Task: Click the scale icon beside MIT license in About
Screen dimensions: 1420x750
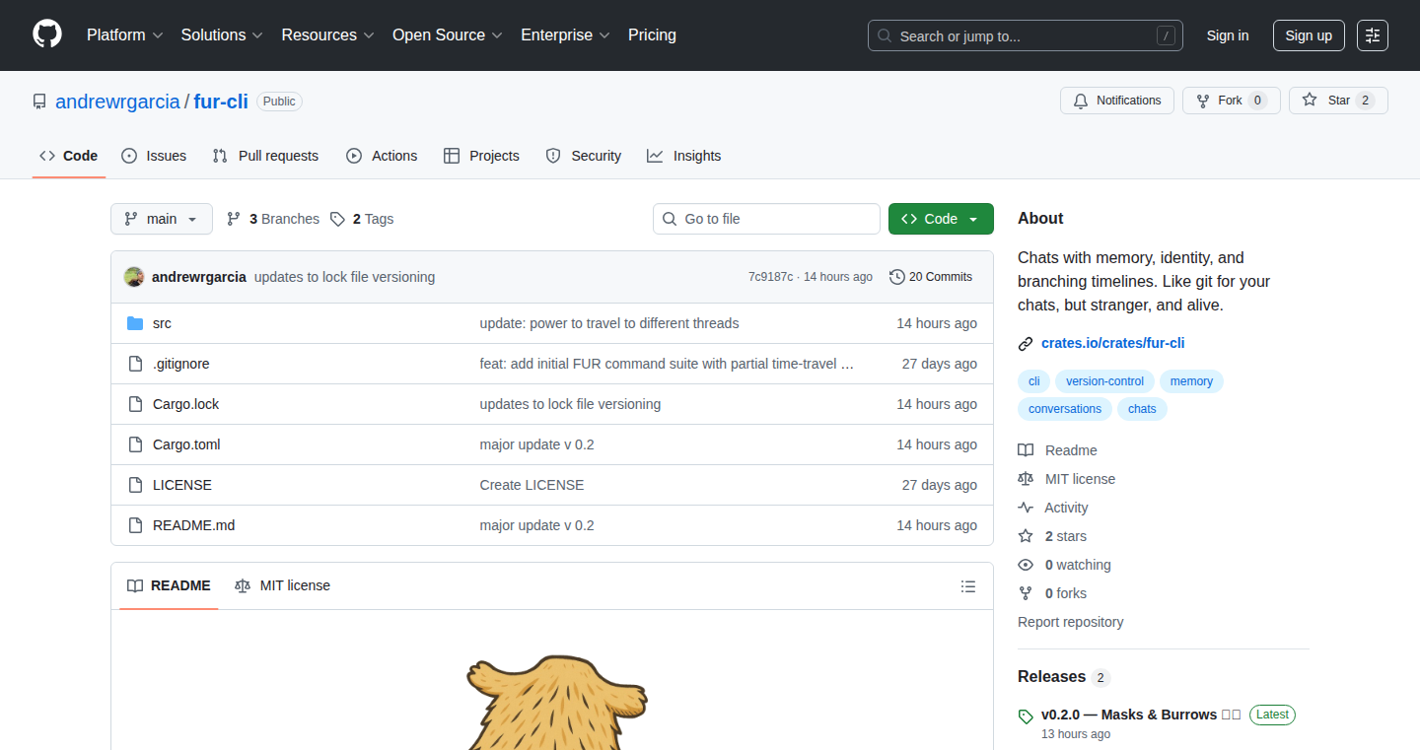Action: pyautogui.click(x=1026, y=479)
